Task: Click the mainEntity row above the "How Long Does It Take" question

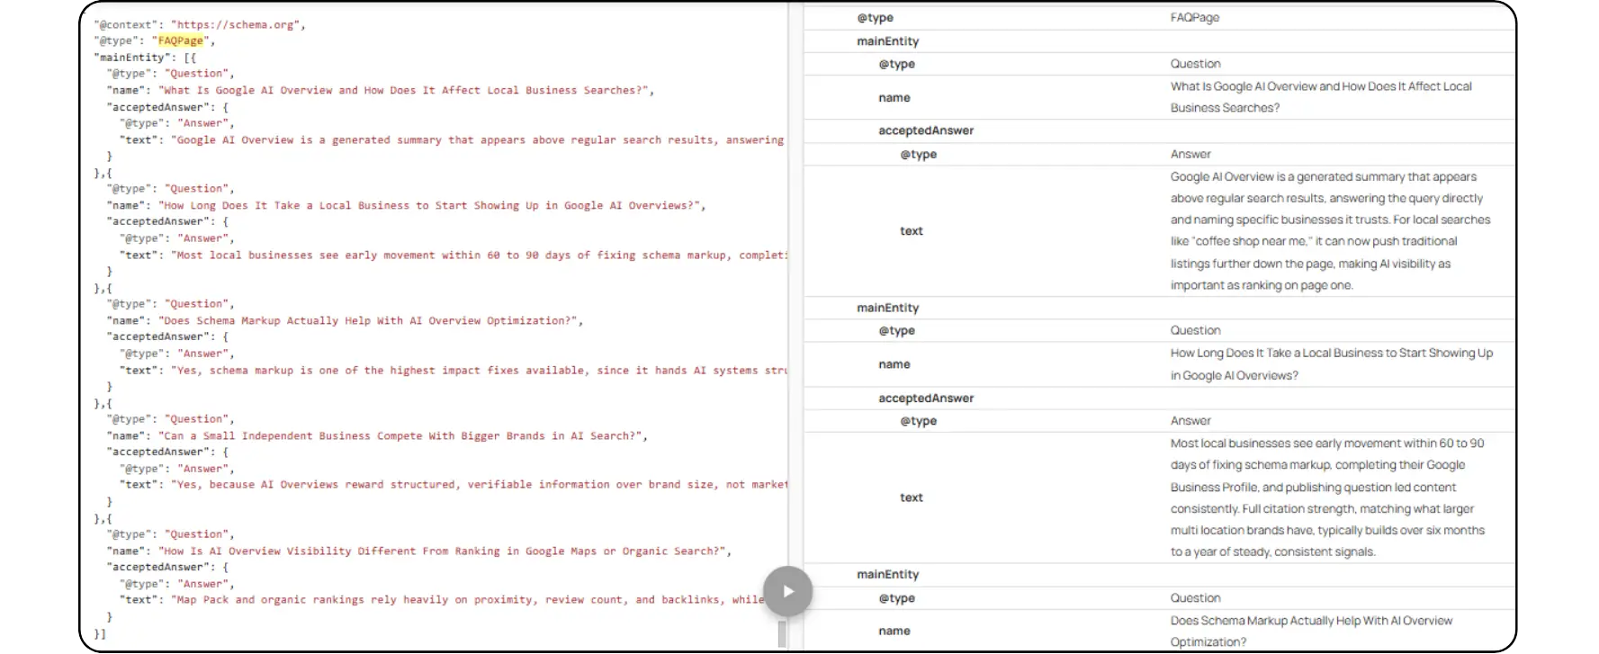Action: (1159, 308)
